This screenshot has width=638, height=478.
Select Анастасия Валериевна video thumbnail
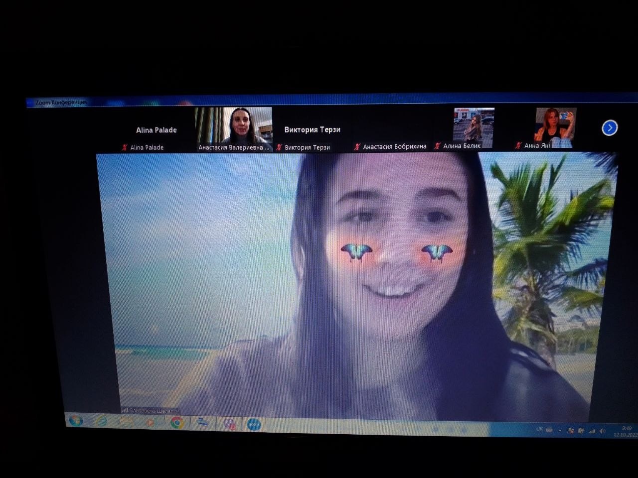coord(233,125)
